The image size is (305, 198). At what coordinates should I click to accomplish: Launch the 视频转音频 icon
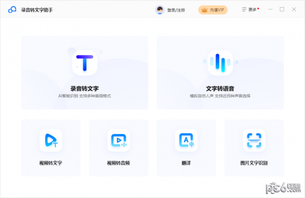pyautogui.click(x=118, y=140)
